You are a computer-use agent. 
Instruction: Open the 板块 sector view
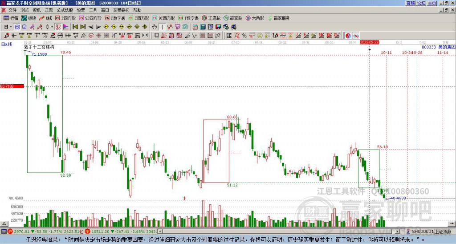[28, 18]
